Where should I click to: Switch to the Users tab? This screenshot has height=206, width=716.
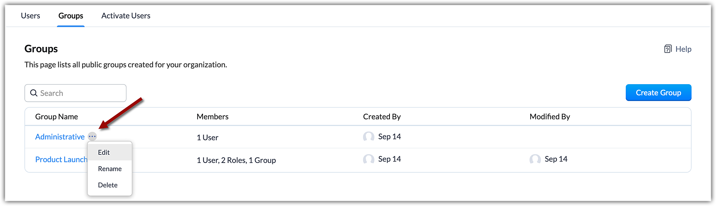(30, 16)
